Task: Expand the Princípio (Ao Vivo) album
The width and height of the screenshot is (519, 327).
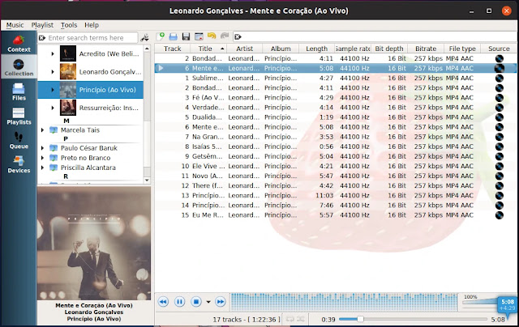Action: point(52,90)
